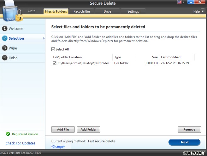Proceed with the Next button
The width and height of the screenshot is (207, 156).
coord(185,142)
